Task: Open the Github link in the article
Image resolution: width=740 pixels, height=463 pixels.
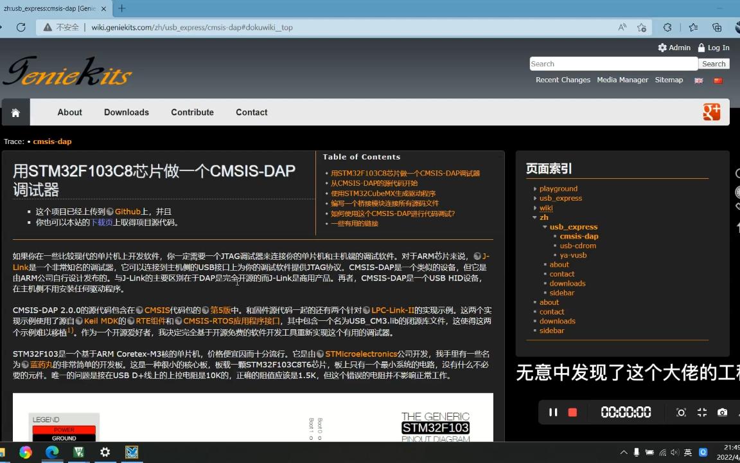Action: click(128, 211)
